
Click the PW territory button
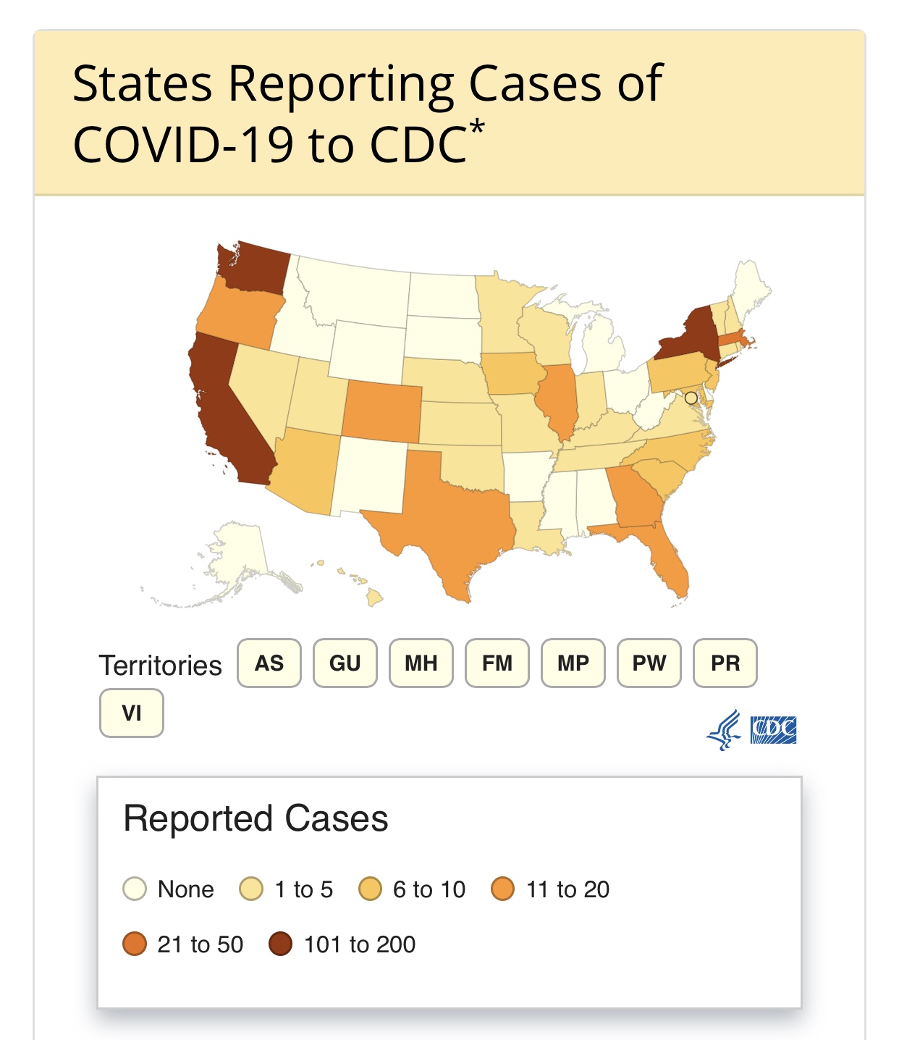(x=649, y=663)
